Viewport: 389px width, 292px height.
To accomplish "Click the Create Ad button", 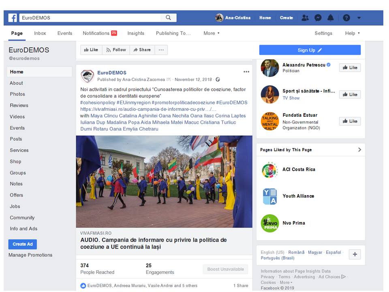I will pyautogui.click(x=23, y=244).
